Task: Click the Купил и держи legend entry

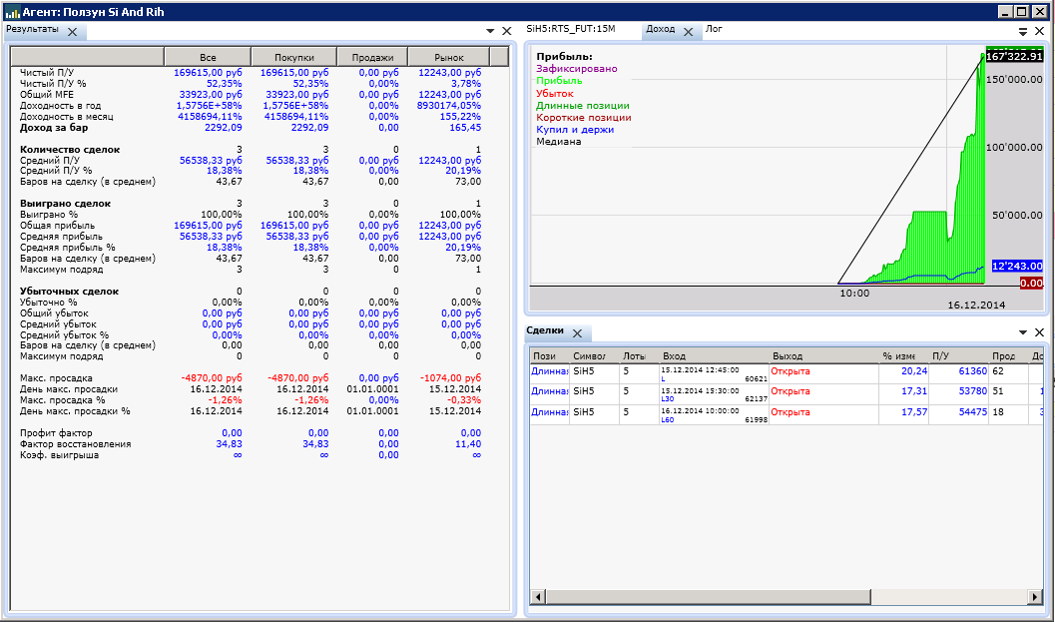Action: (574, 130)
